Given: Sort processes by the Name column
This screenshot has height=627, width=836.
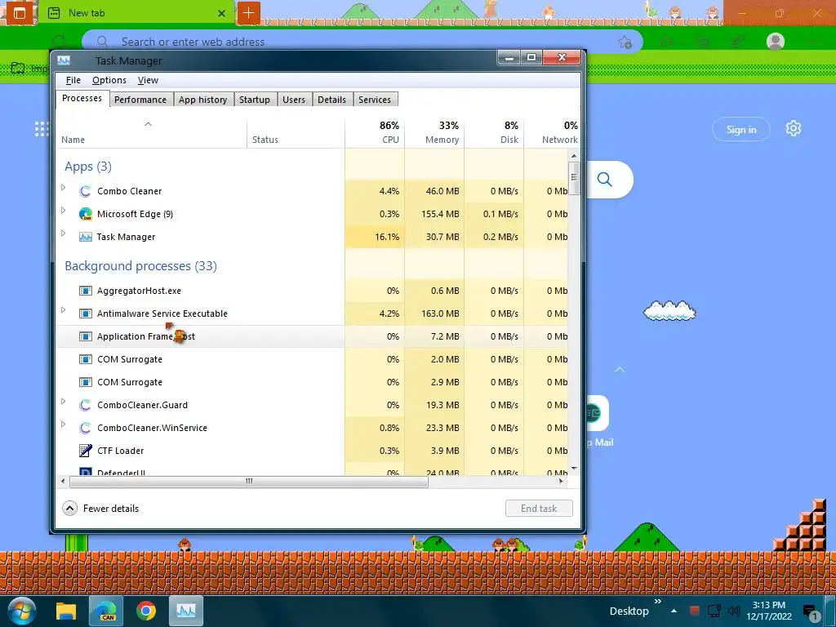Looking at the screenshot, I should (x=151, y=132).
